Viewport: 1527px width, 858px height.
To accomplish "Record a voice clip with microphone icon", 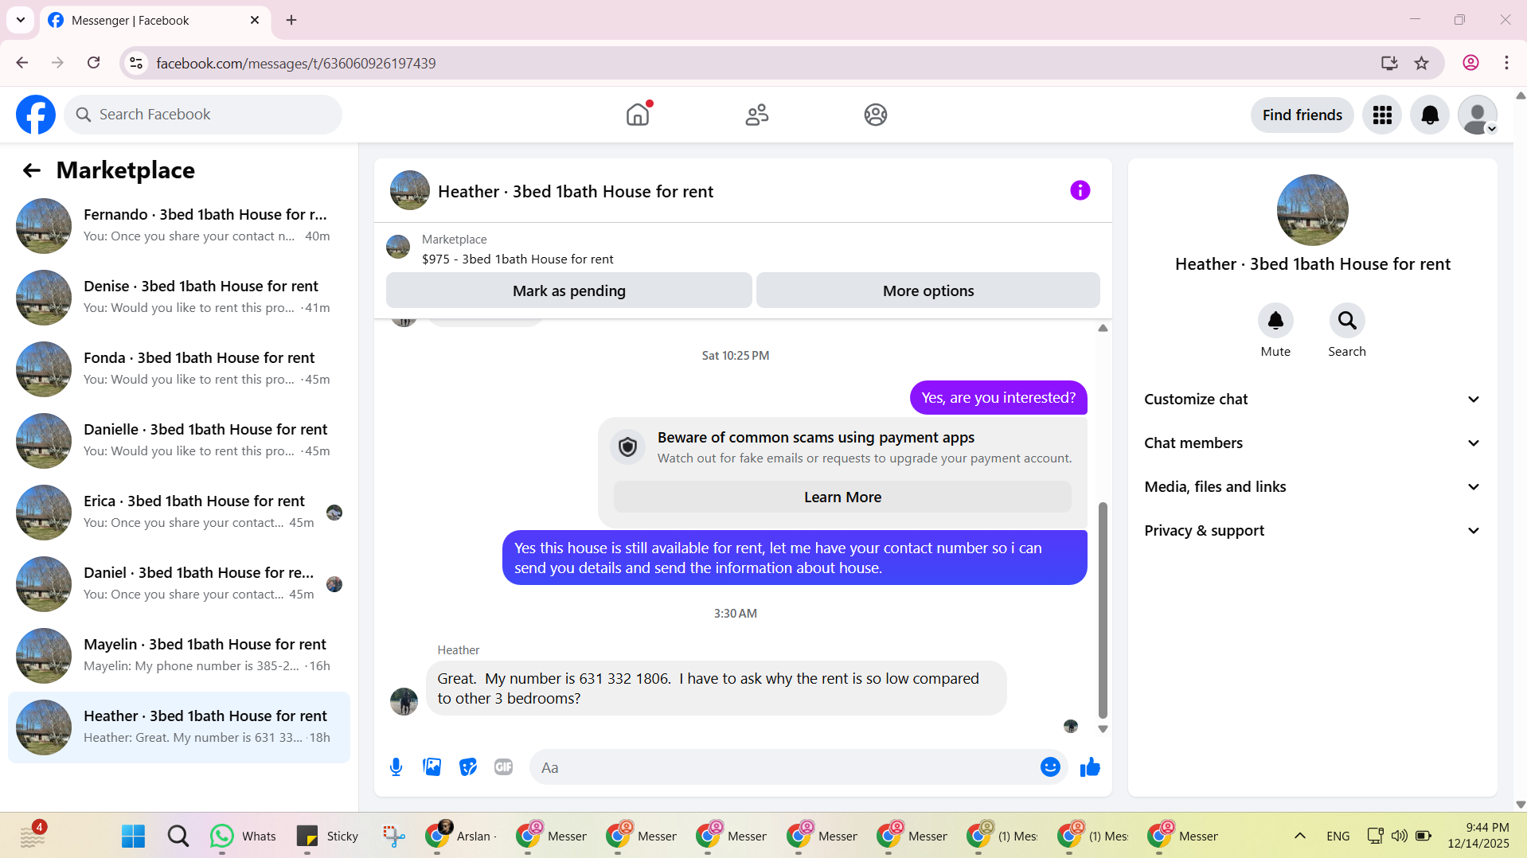I will (x=396, y=767).
